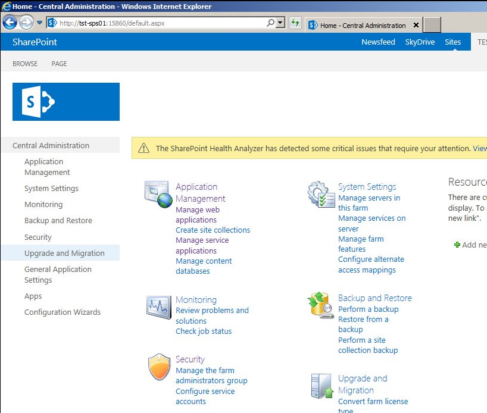Open the address bar autocomplete dropdown
Viewport: 487px width, 413px height.
(x=280, y=23)
